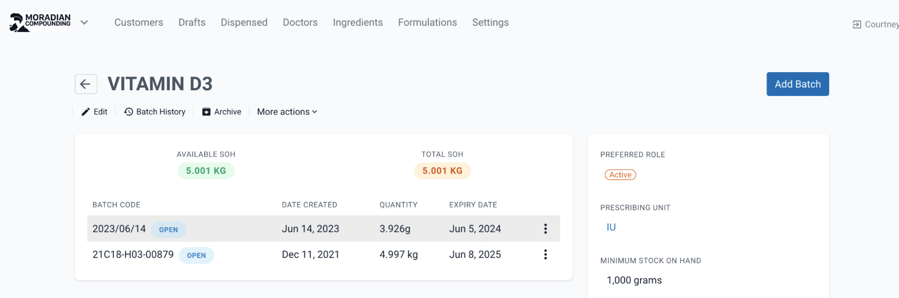Open Batch History via the clock icon
The height and width of the screenshot is (298, 899).
129,112
